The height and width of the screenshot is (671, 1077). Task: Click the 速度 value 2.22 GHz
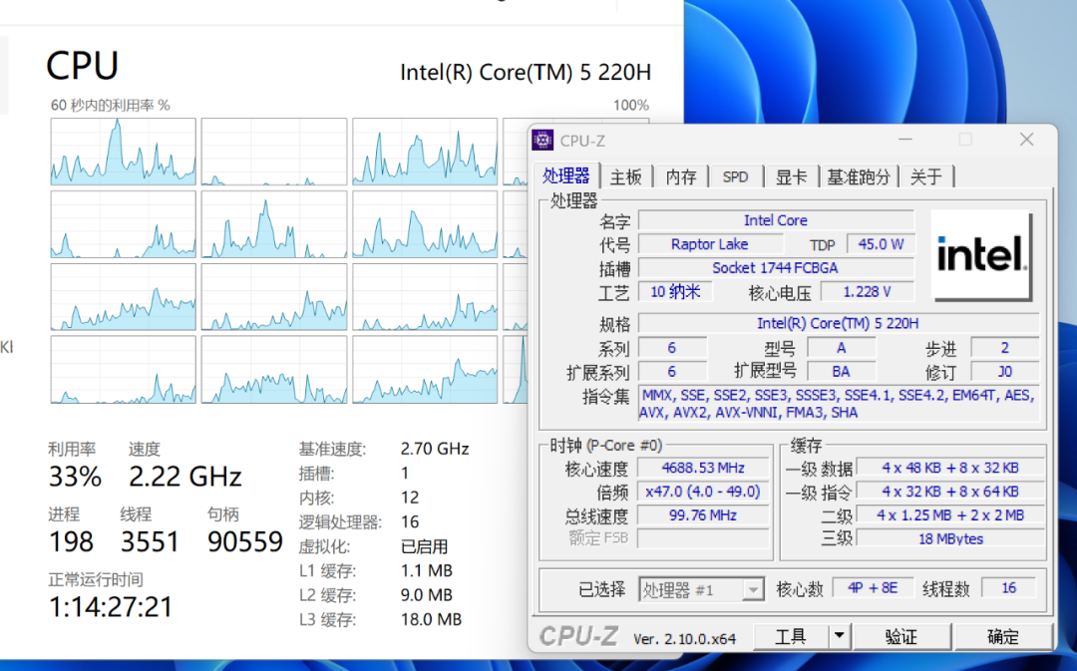click(x=184, y=477)
